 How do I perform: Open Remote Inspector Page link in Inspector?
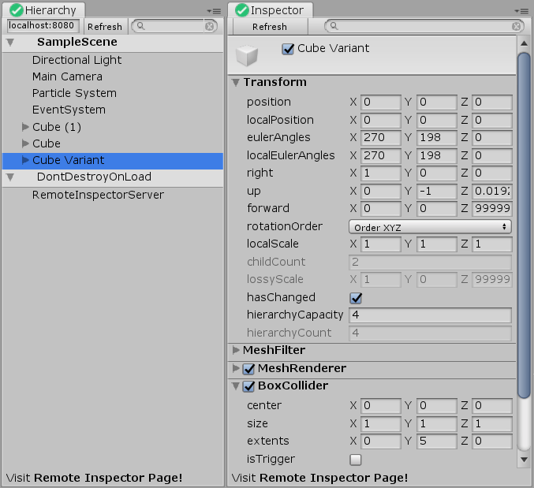click(334, 478)
